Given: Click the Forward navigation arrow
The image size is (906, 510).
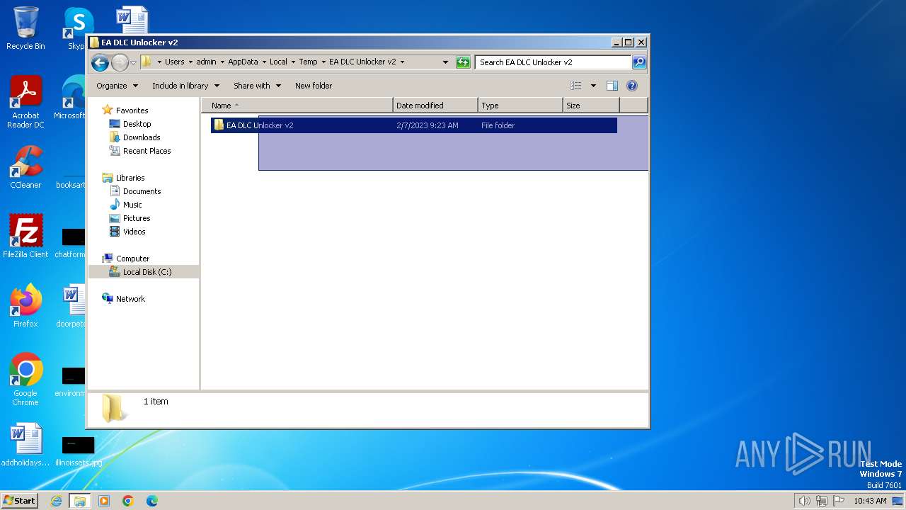Looking at the screenshot, I should pos(120,62).
